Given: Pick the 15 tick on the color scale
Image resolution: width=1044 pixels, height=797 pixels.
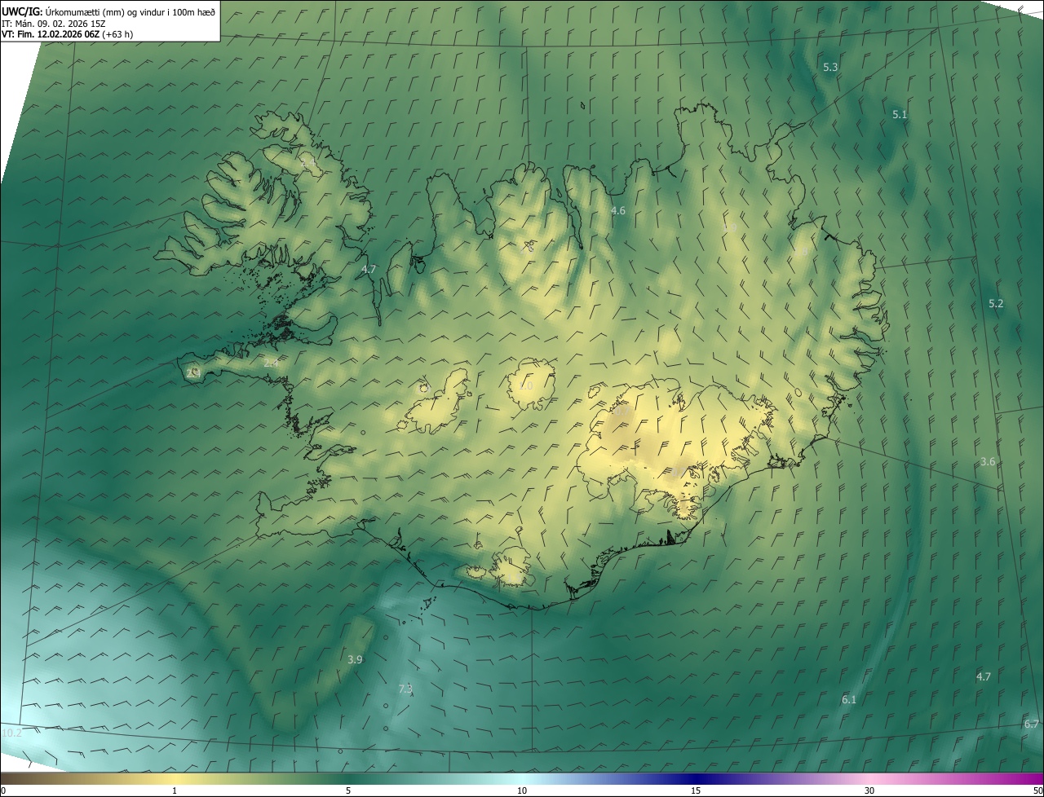Looking at the screenshot, I should click(x=696, y=790).
